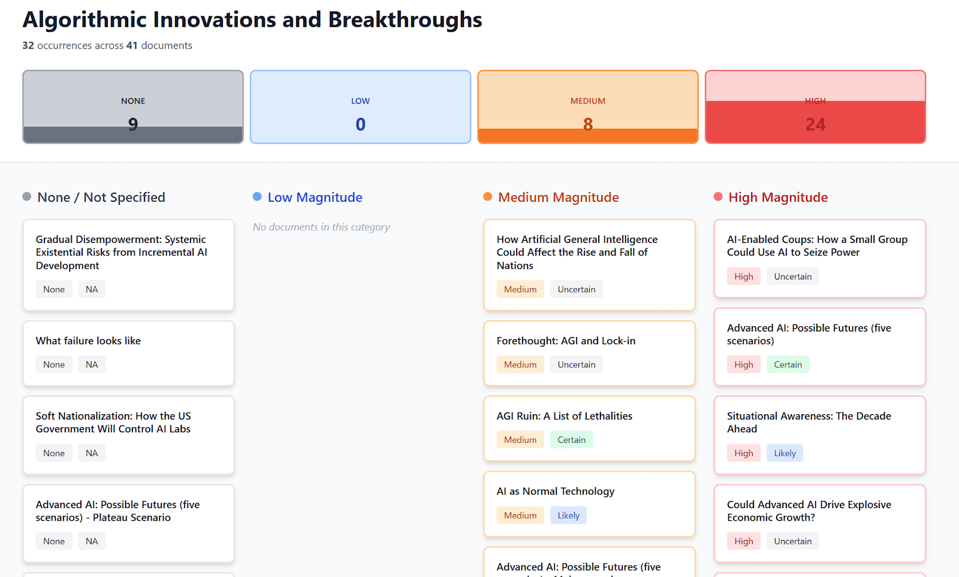Open the Gradual Disempowerment document card
Screen dimensions: 959x577
128,265
